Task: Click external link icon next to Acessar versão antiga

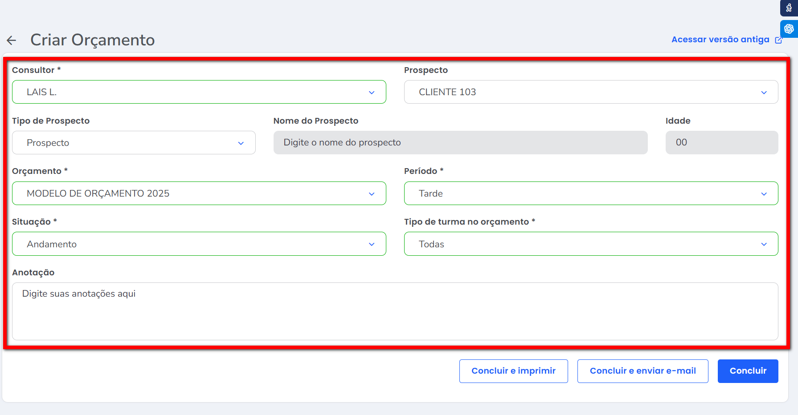Action: (x=778, y=40)
